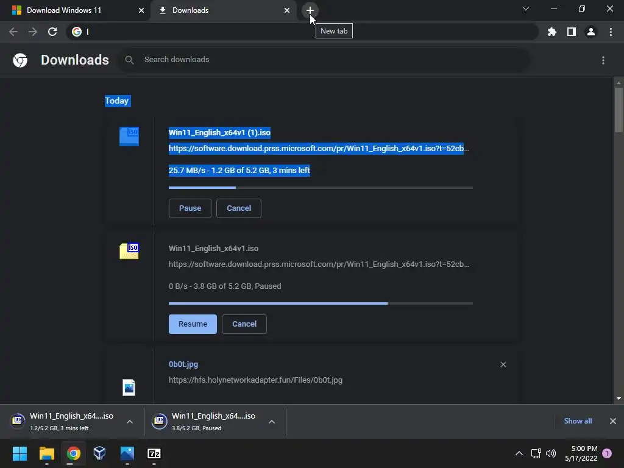Click the search magnifier icon

tap(129, 60)
